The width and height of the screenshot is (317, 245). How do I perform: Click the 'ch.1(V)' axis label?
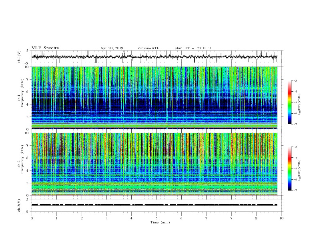pyautogui.click(x=19, y=57)
